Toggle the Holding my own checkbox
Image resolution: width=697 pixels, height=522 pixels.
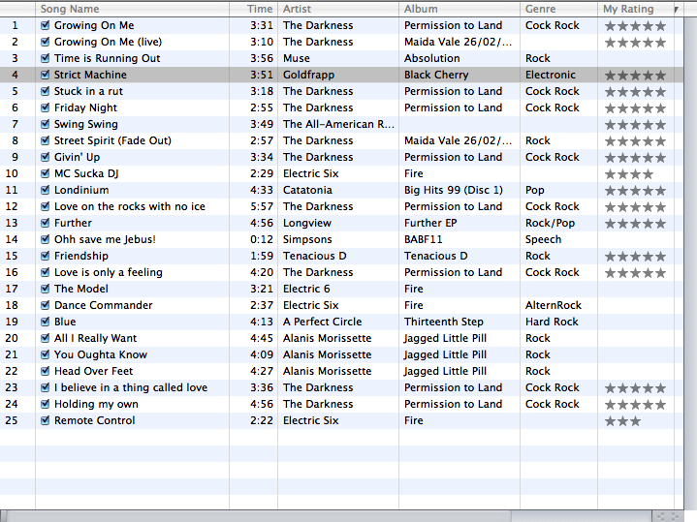[x=45, y=404]
